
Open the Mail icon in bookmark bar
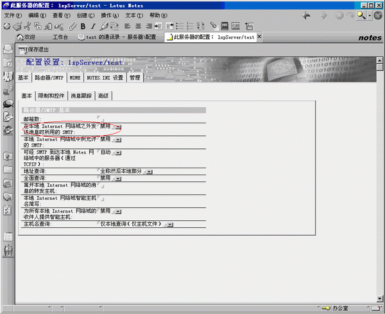tap(8, 49)
